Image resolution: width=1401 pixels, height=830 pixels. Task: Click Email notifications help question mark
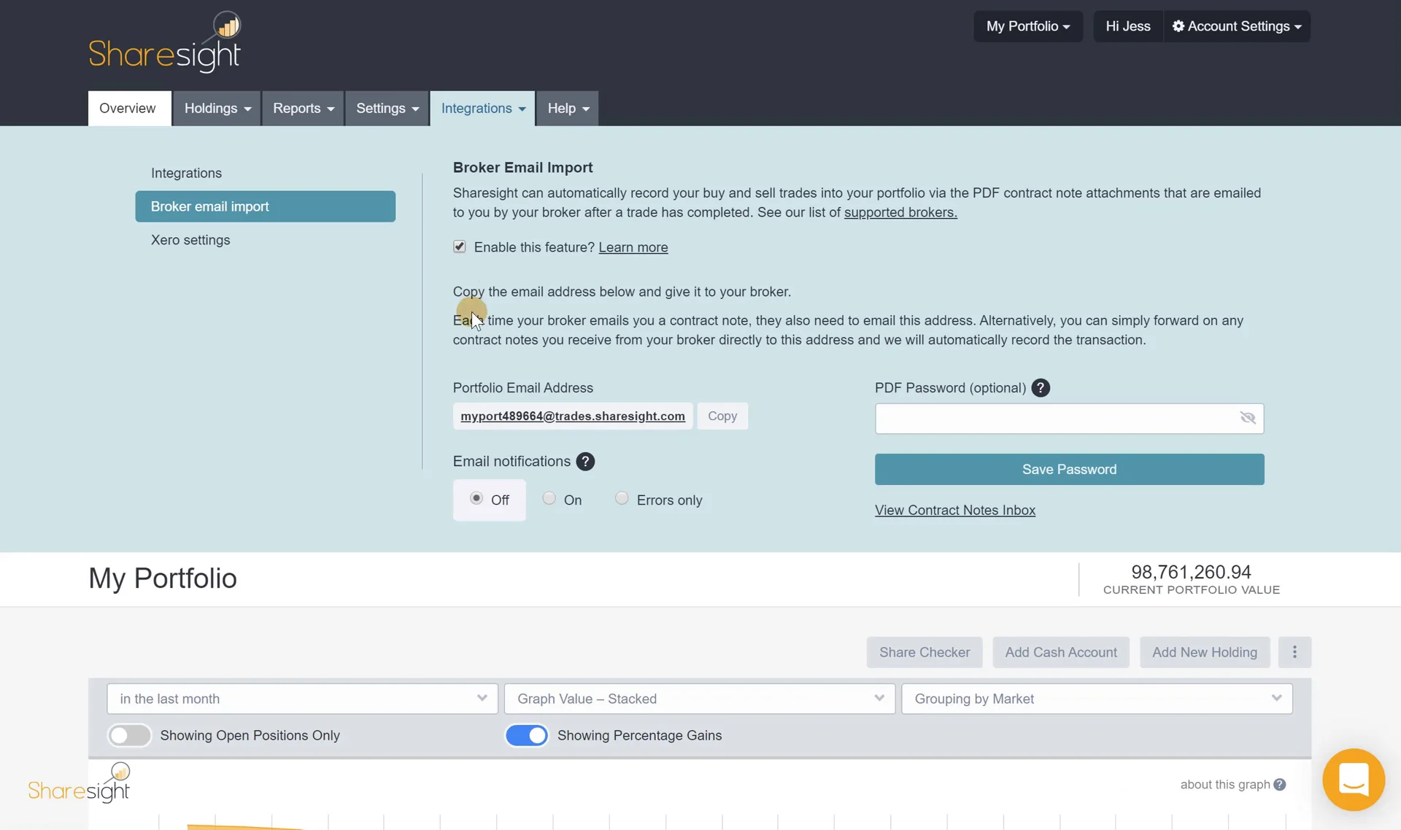coord(585,462)
